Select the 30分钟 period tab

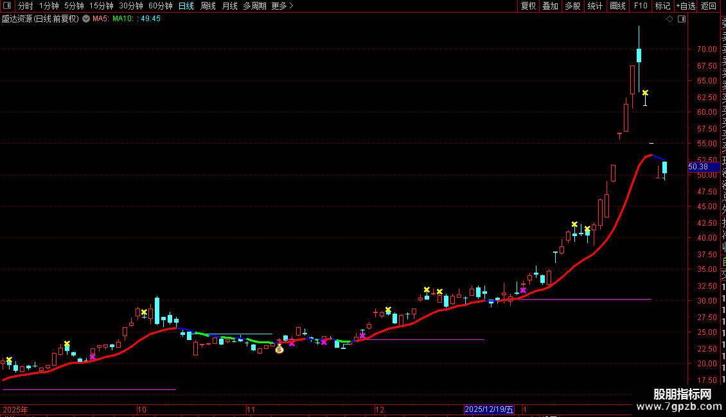[131, 6]
